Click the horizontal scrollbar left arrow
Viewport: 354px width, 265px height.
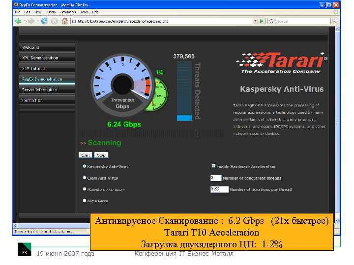click(15, 226)
